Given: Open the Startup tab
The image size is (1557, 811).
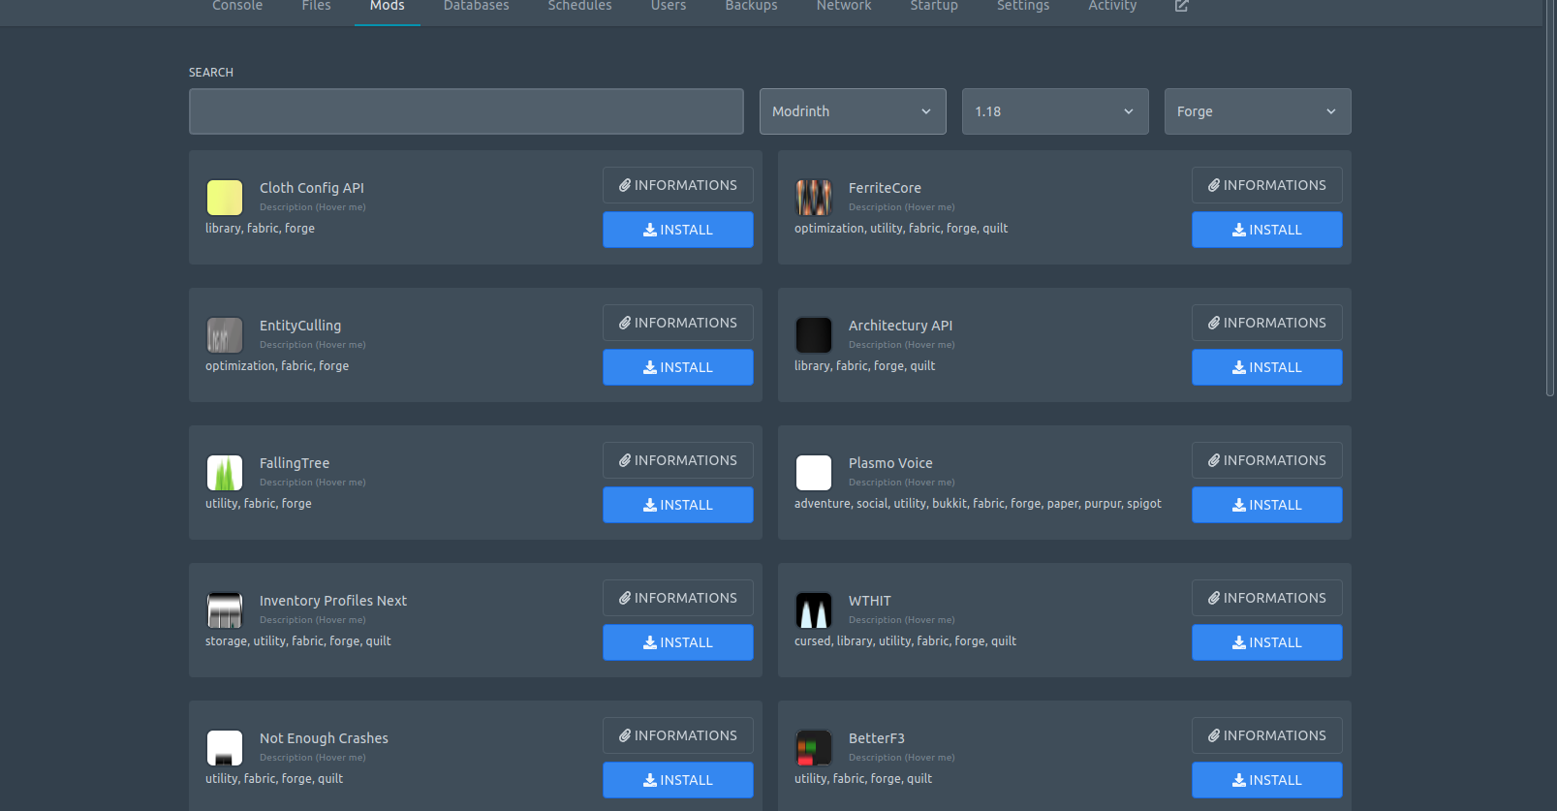Looking at the screenshot, I should point(934,7).
